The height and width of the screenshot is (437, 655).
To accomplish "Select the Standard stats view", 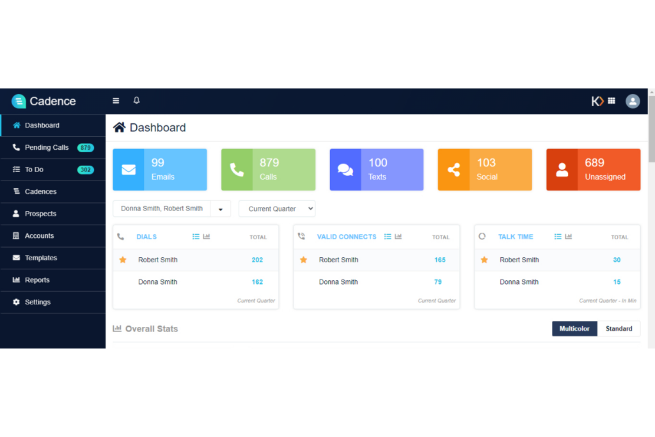I will pyautogui.click(x=619, y=329).
